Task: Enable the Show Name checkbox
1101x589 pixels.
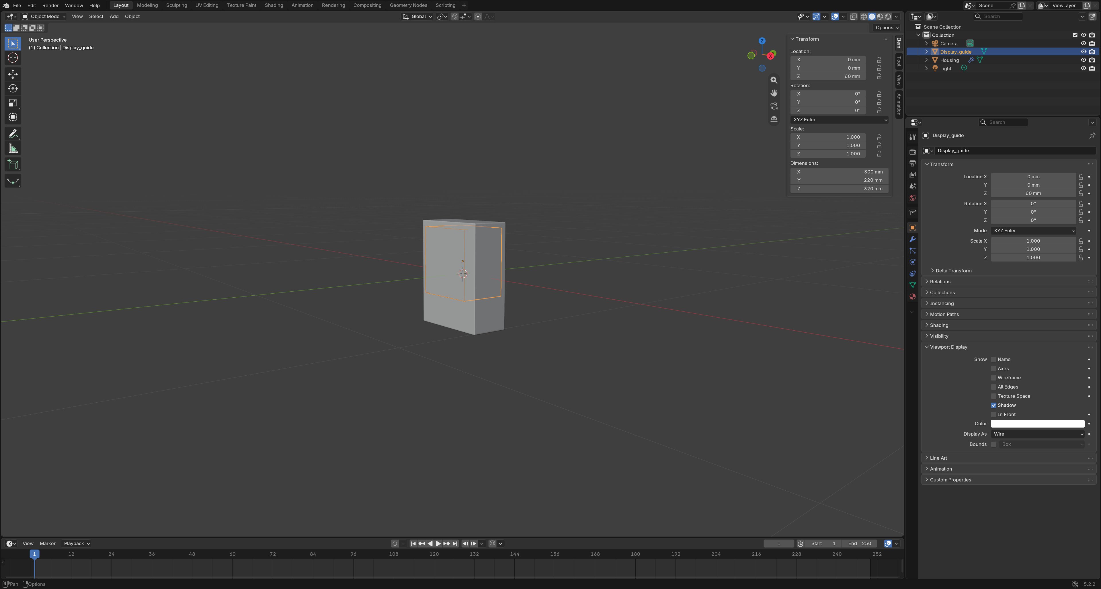Action: coord(994,360)
